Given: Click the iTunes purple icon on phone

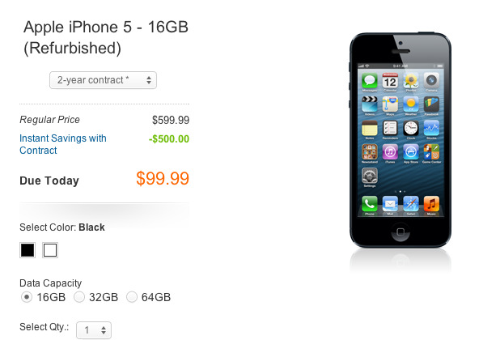Looking at the screenshot, I should click(x=390, y=152).
